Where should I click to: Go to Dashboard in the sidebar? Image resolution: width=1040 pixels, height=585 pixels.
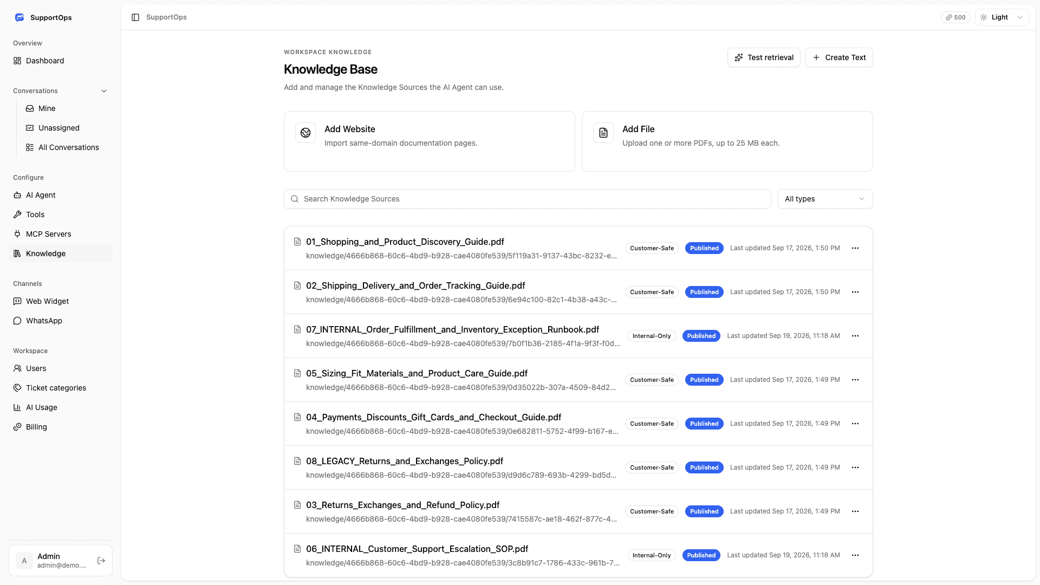coord(61,61)
